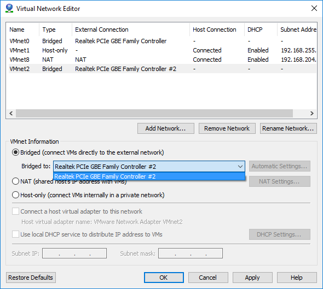This screenshot has height=289, width=323.
Task: Select the VMnet1 network row
Action: coord(162,50)
